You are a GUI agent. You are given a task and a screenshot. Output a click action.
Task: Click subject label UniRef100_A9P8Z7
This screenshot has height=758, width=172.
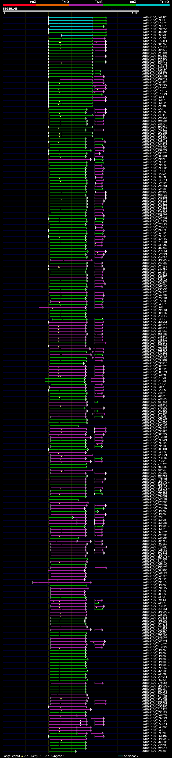(154, 151)
